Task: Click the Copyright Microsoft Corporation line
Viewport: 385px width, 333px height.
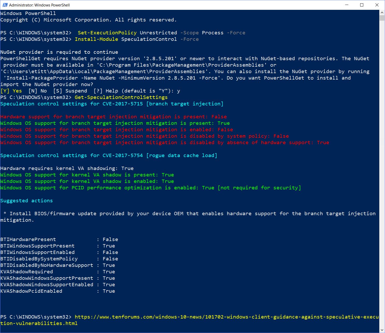Action: tap(88, 20)
